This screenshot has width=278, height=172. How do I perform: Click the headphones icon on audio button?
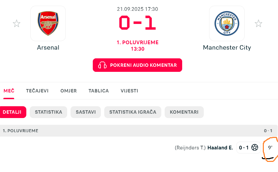102,65
